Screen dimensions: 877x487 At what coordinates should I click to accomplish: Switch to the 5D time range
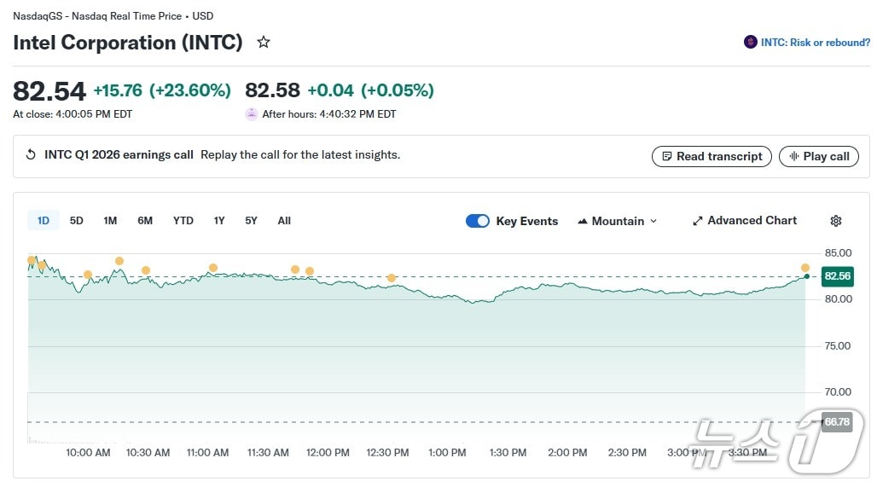click(x=77, y=221)
